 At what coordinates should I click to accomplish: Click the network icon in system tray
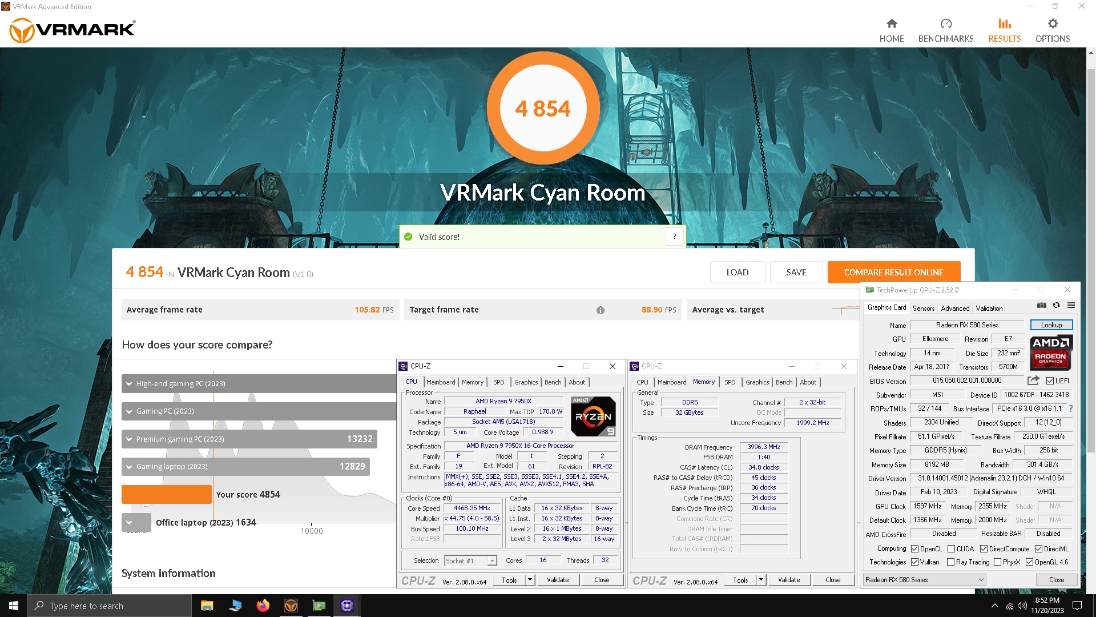1009,606
